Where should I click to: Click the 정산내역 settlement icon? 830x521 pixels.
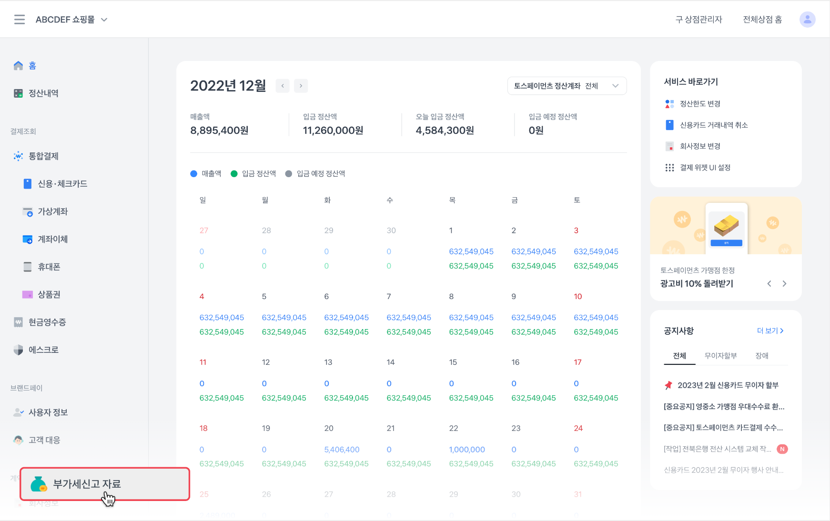pos(18,93)
